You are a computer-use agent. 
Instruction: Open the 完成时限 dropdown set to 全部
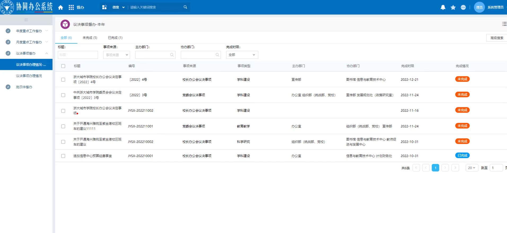coord(242,55)
